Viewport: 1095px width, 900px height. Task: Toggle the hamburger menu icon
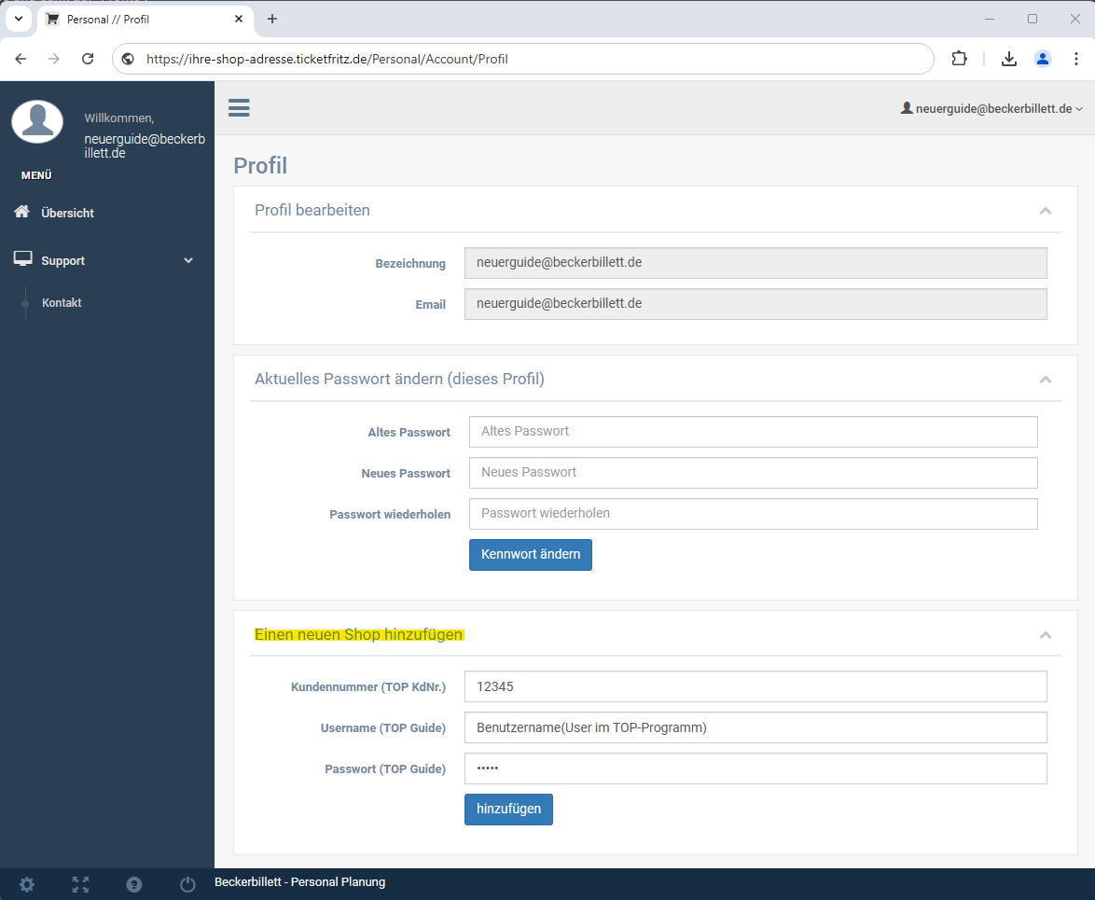(x=239, y=107)
